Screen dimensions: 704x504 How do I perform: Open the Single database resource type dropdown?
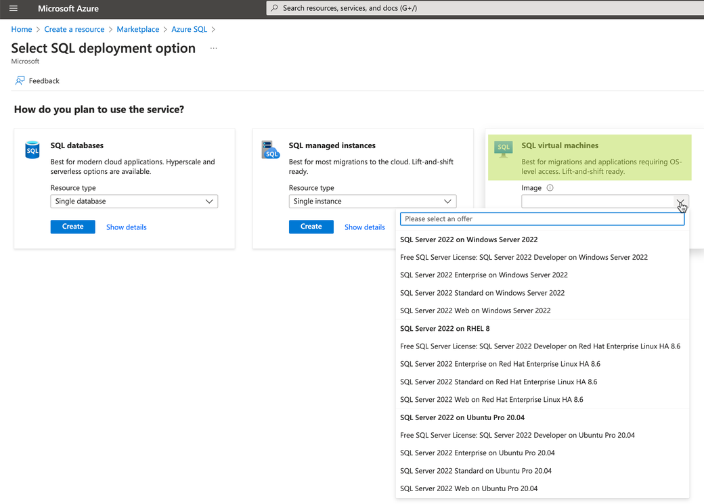(134, 201)
